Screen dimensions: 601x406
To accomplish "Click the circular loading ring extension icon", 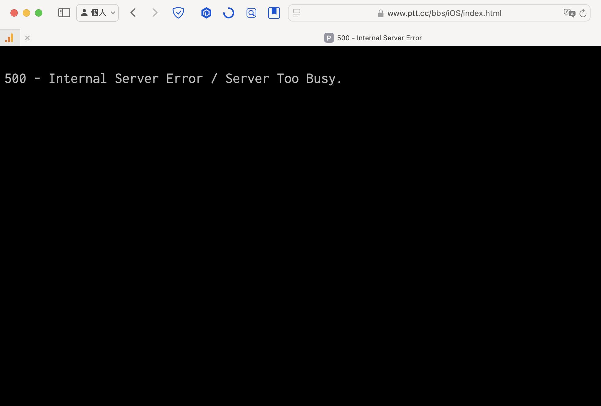I will pyautogui.click(x=229, y=13).
